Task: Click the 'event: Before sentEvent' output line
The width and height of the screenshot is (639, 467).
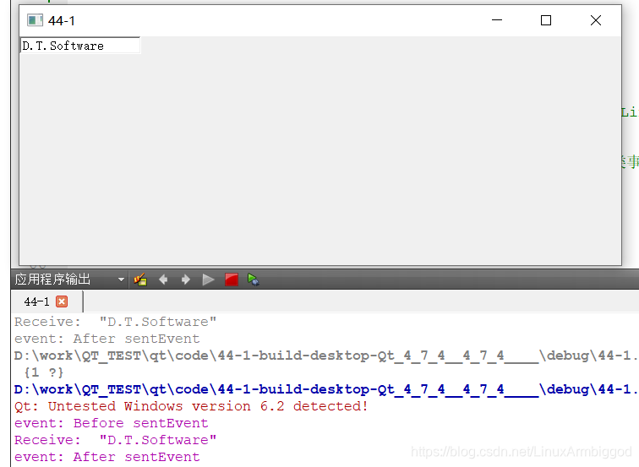Action: coord(112,423)
